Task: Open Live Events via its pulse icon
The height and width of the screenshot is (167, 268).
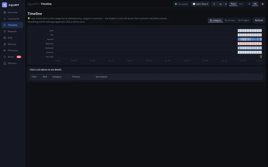Action: [x=5, y=19]
